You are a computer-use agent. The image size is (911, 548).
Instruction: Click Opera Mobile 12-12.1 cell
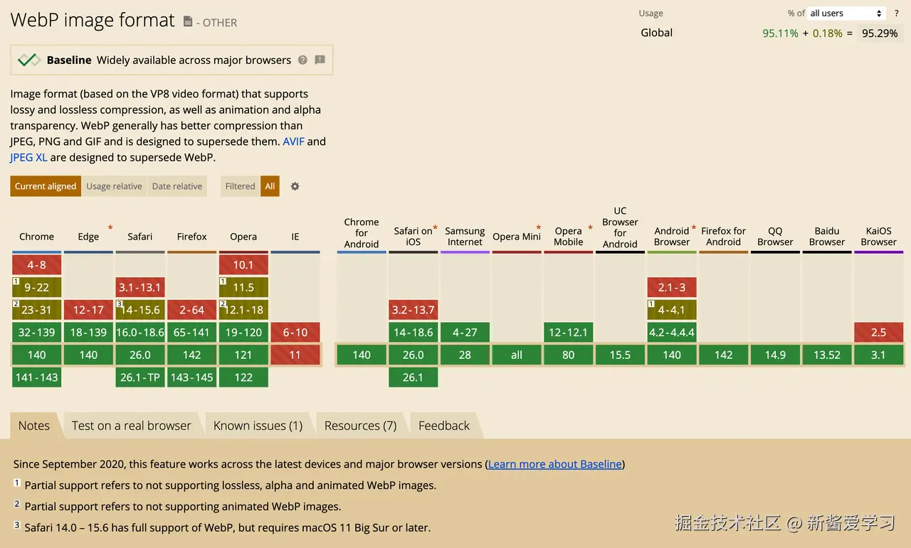[x=569, y=332]
